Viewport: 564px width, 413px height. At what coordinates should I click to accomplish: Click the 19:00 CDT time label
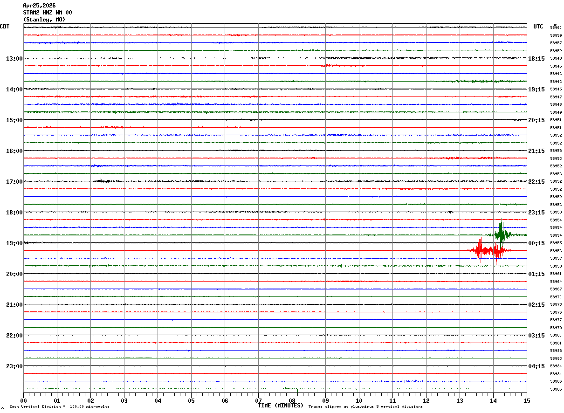click(x=14, y=243)
